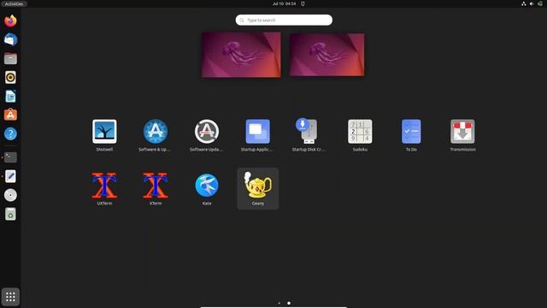Open Files manager from the dock
547x308 pixels.
[x=10, y=58]
